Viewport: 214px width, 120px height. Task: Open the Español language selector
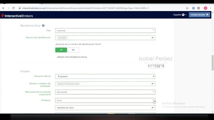point(180,15)
